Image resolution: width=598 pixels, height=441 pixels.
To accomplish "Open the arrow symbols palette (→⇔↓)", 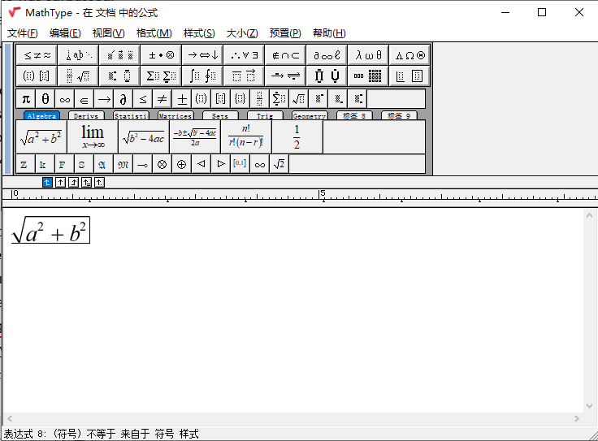I will click(203, 55).
